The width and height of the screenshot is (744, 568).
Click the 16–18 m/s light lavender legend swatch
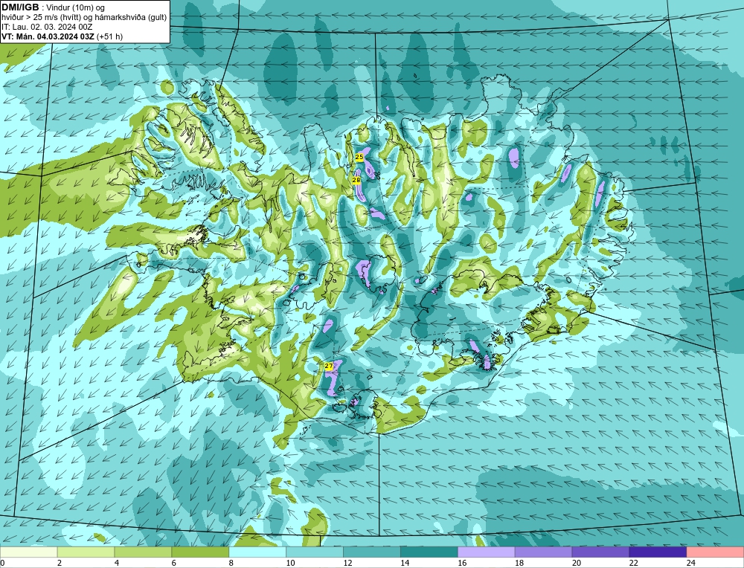[487, 552]
